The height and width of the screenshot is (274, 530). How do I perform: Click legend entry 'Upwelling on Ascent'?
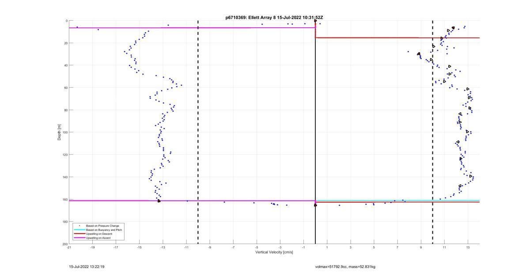pos(98,238)
